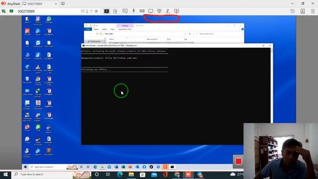Open local Windows Start menu
Viewport: 318px width, 179px height.
[5, 175]
